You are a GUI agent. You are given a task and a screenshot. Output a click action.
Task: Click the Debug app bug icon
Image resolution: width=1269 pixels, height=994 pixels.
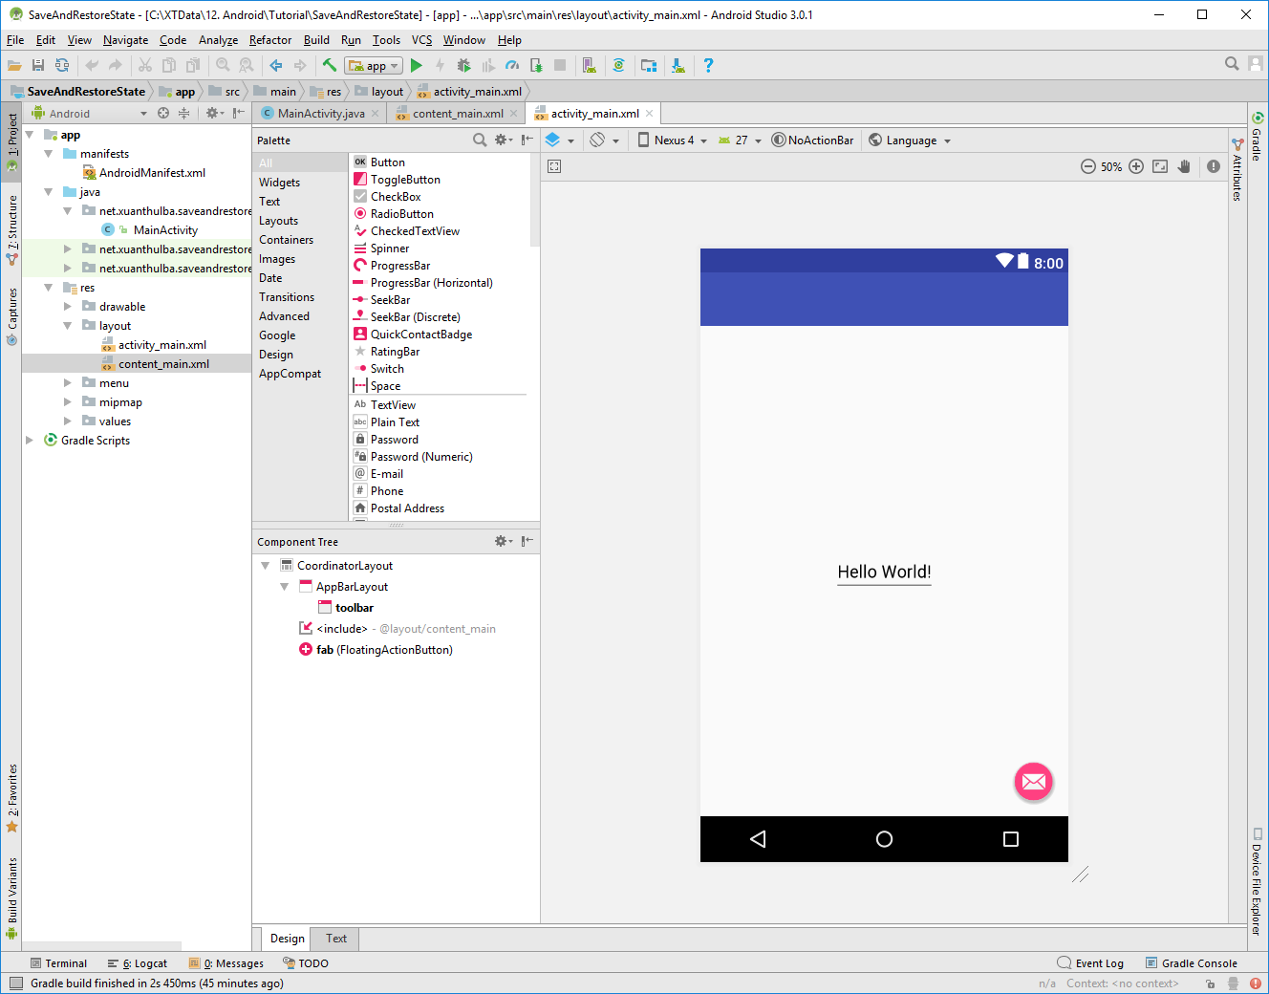coord(464,65)
